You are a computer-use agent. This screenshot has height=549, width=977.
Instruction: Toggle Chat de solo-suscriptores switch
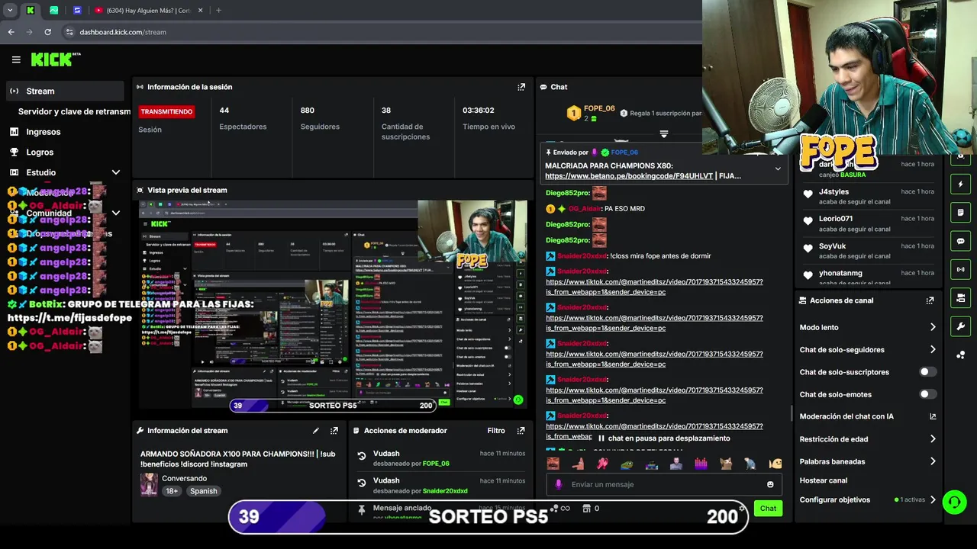click(x=927, y=372)
